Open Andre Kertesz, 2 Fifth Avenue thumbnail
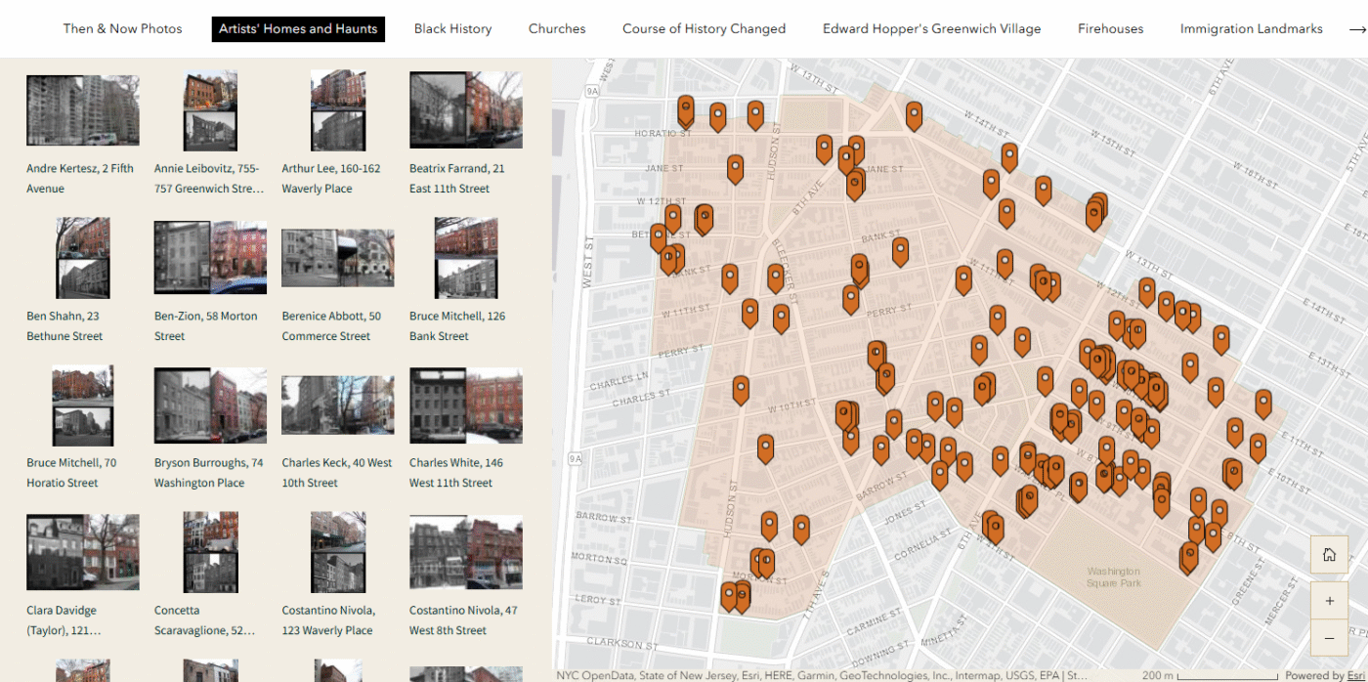Image resolution: width=1368 pixels, height=682 pixels. click(82, 110)
